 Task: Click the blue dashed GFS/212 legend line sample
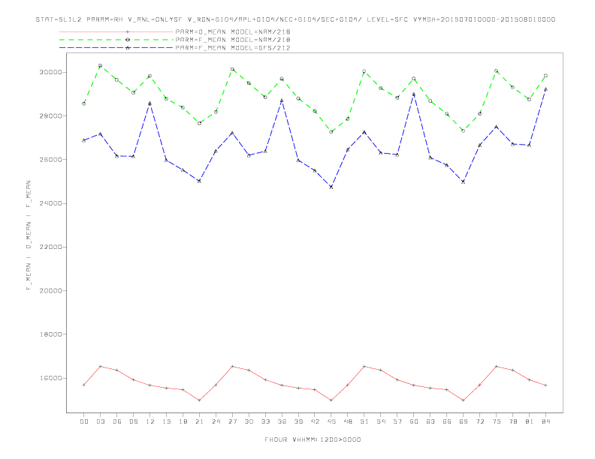coord(116,48)
